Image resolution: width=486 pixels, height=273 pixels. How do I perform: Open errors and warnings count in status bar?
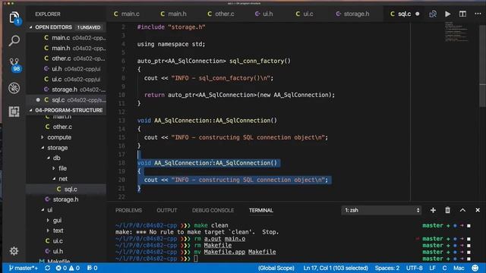click(x=68, y=268)
